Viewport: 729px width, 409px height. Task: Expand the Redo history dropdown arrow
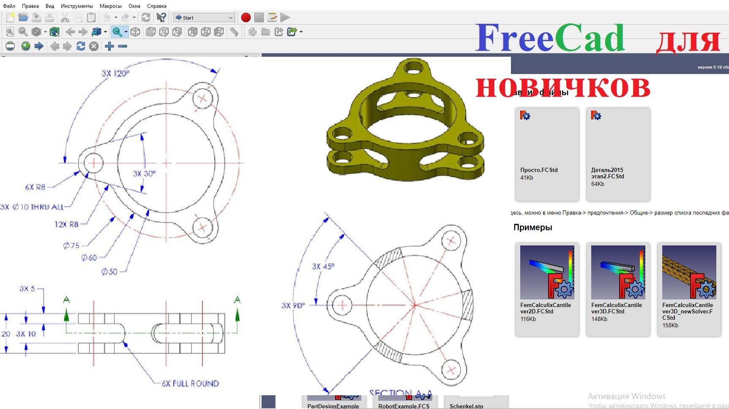coord(134,18)
